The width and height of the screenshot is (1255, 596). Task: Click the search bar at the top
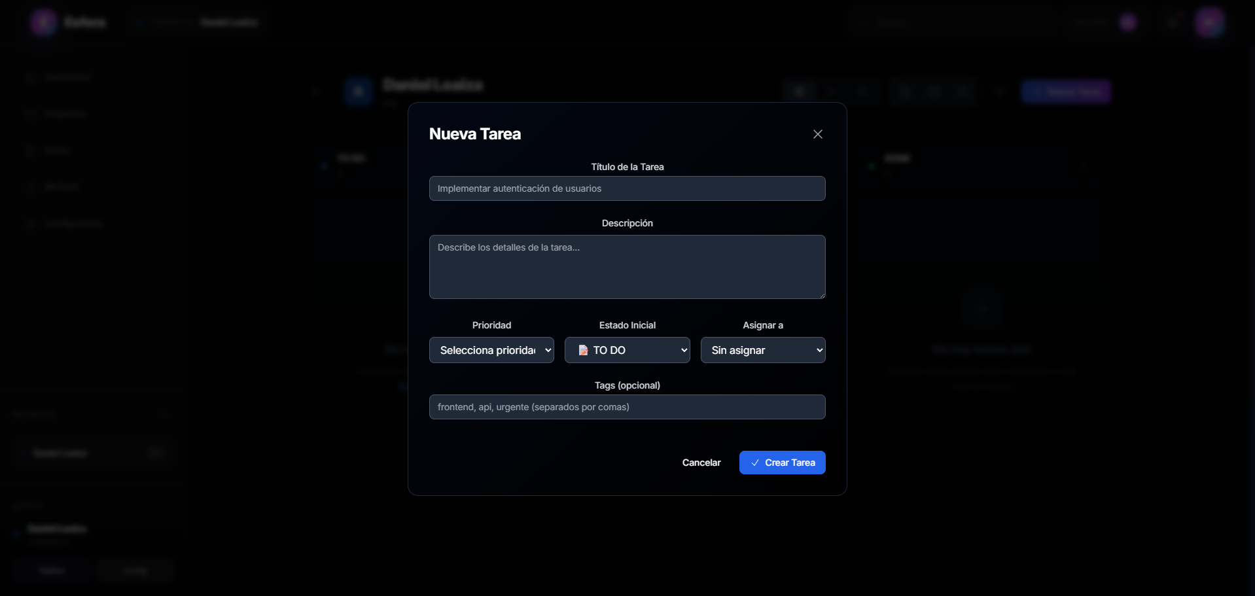coord(952,23)
